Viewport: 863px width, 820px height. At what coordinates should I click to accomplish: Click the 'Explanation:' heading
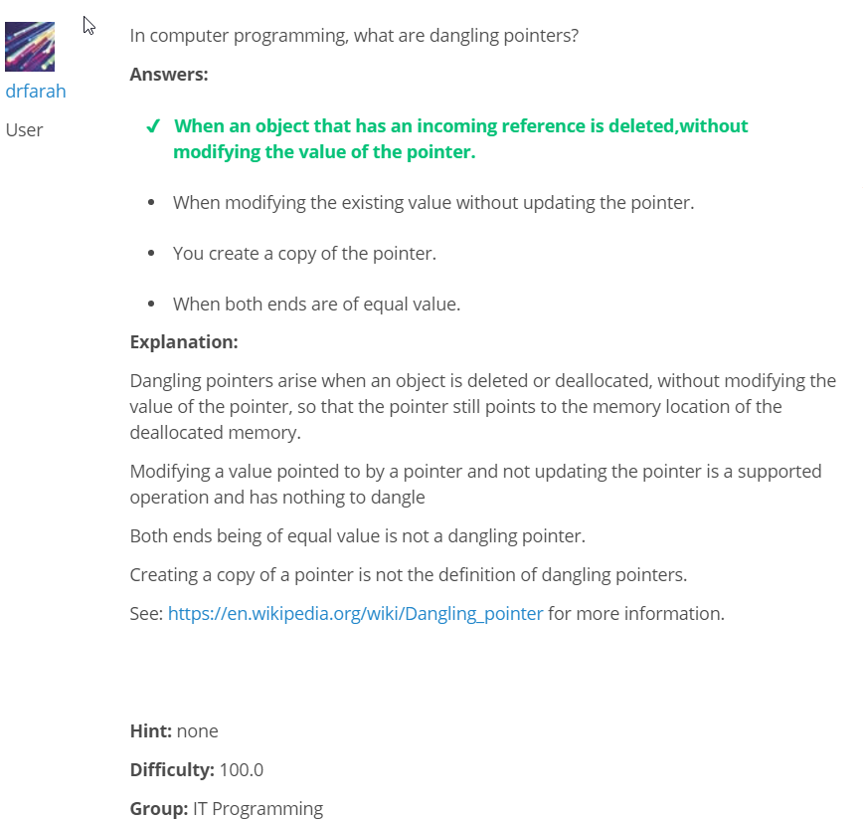(x=184, y=342)
